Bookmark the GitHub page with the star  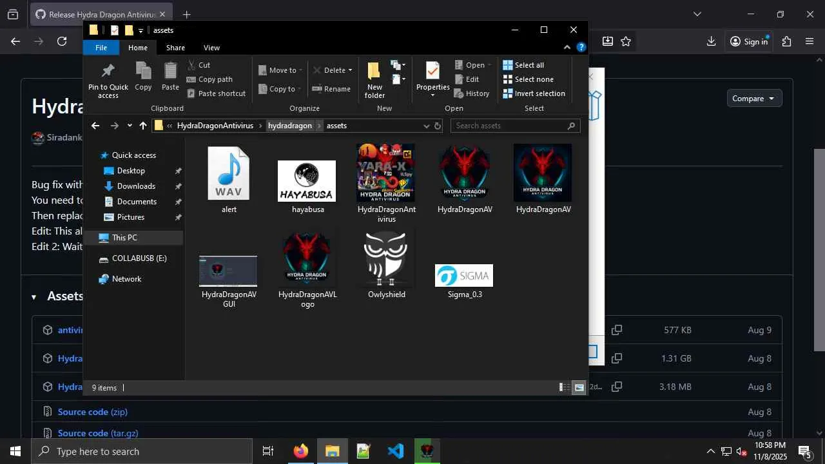[626, 41]
